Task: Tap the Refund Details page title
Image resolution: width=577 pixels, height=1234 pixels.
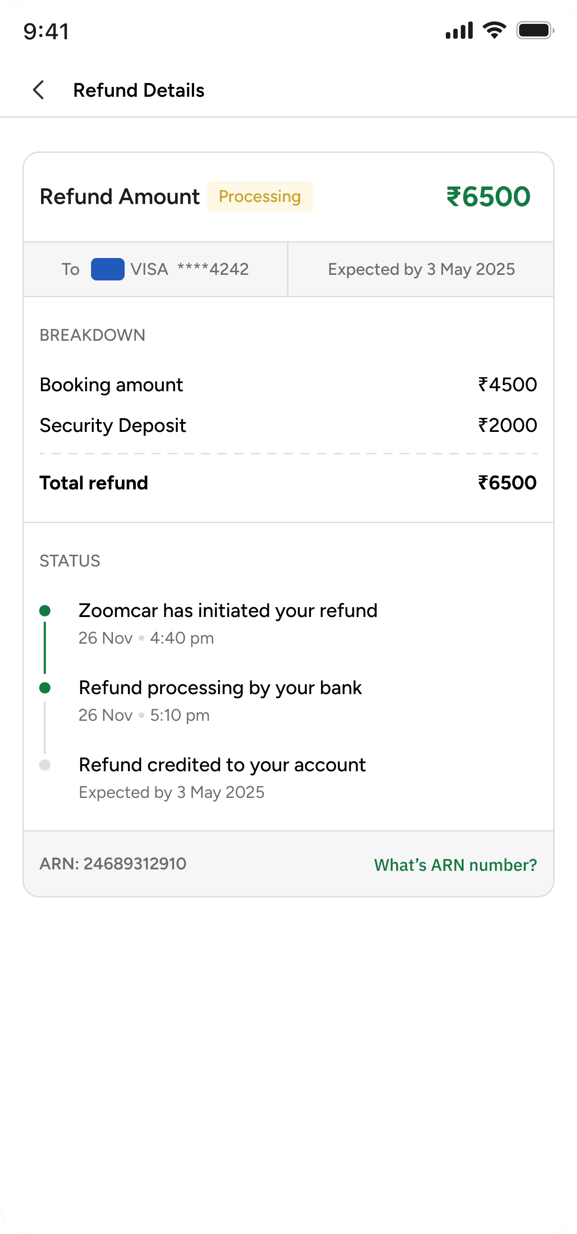Action: pos(139,90)
